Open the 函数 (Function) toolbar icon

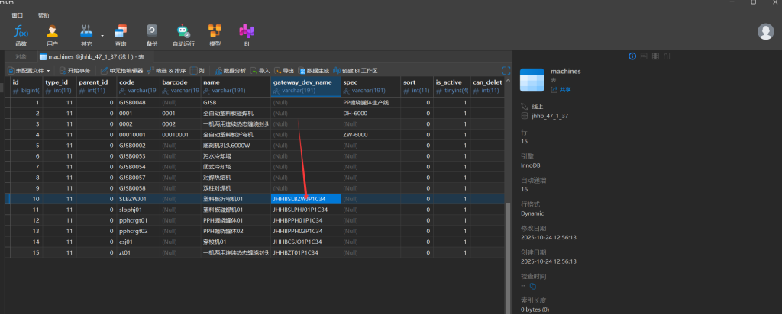pyautogui.click(x=21, y=34)
